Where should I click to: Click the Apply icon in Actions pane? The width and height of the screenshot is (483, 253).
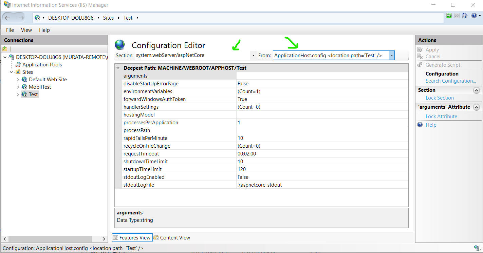(x=420, y=50)
